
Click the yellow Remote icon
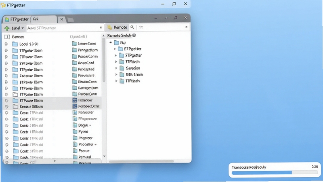110,27
